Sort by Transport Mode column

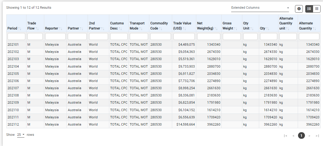pos(141,29)
